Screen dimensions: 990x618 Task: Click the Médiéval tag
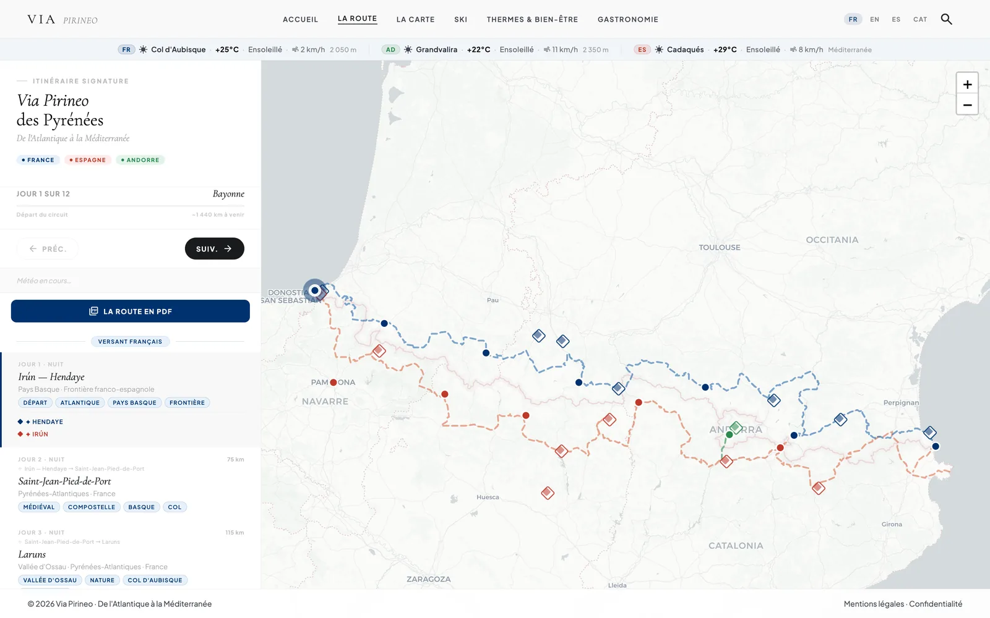tap(39, 507)
